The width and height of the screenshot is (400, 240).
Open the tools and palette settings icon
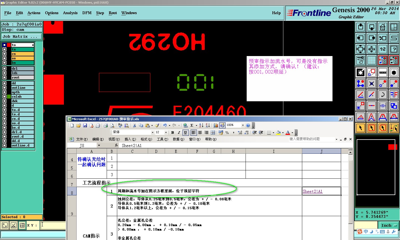361,60
